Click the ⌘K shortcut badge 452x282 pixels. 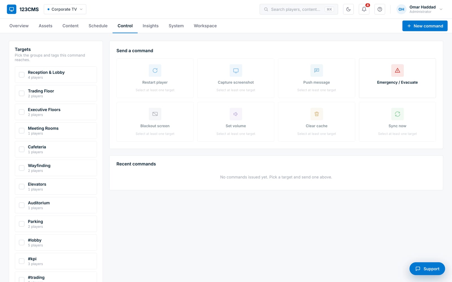[x=329, y=9]
